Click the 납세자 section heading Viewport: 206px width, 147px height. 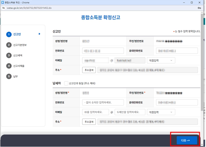click(x=57, y=83)
